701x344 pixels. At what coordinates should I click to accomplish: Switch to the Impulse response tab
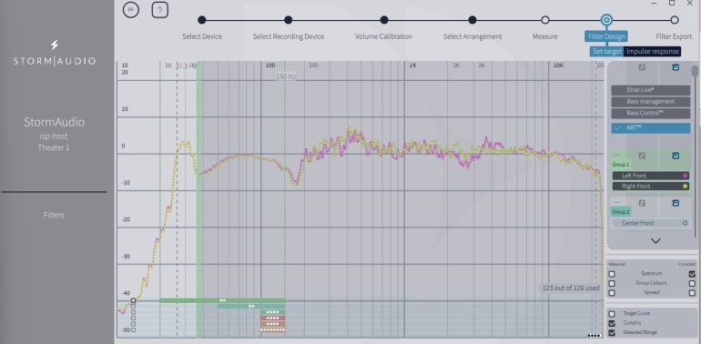click(x=652, y=51)
